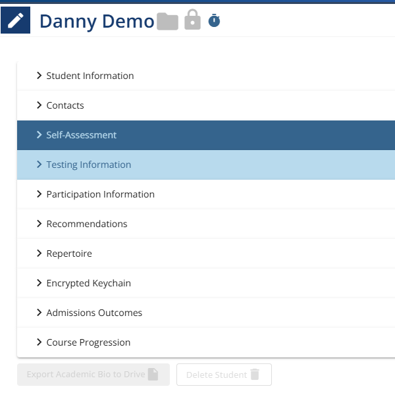The width and height of the screenshot is (395, 395).
Task: Expand the Self-Assessment chevron arrow
Action: (39, 135)
